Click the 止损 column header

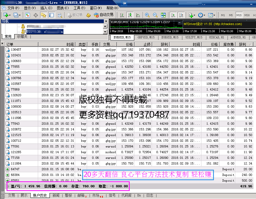(143, 44)
